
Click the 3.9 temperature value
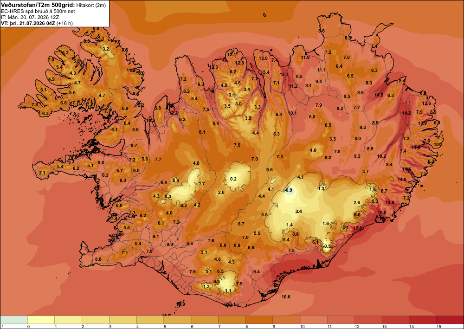248,118
